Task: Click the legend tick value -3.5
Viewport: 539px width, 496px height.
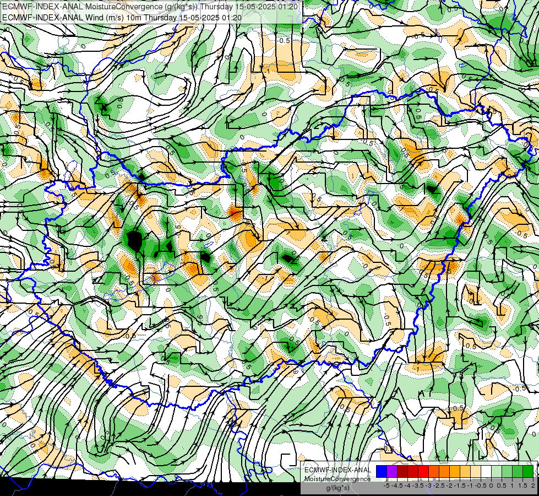Action: [418, 486]
